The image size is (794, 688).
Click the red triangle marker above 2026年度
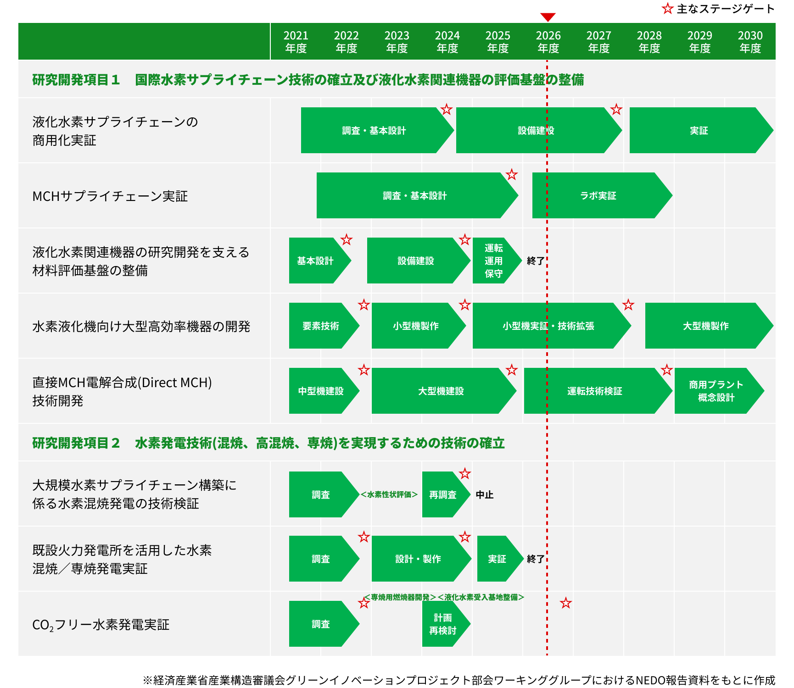(x=548, y=17)
